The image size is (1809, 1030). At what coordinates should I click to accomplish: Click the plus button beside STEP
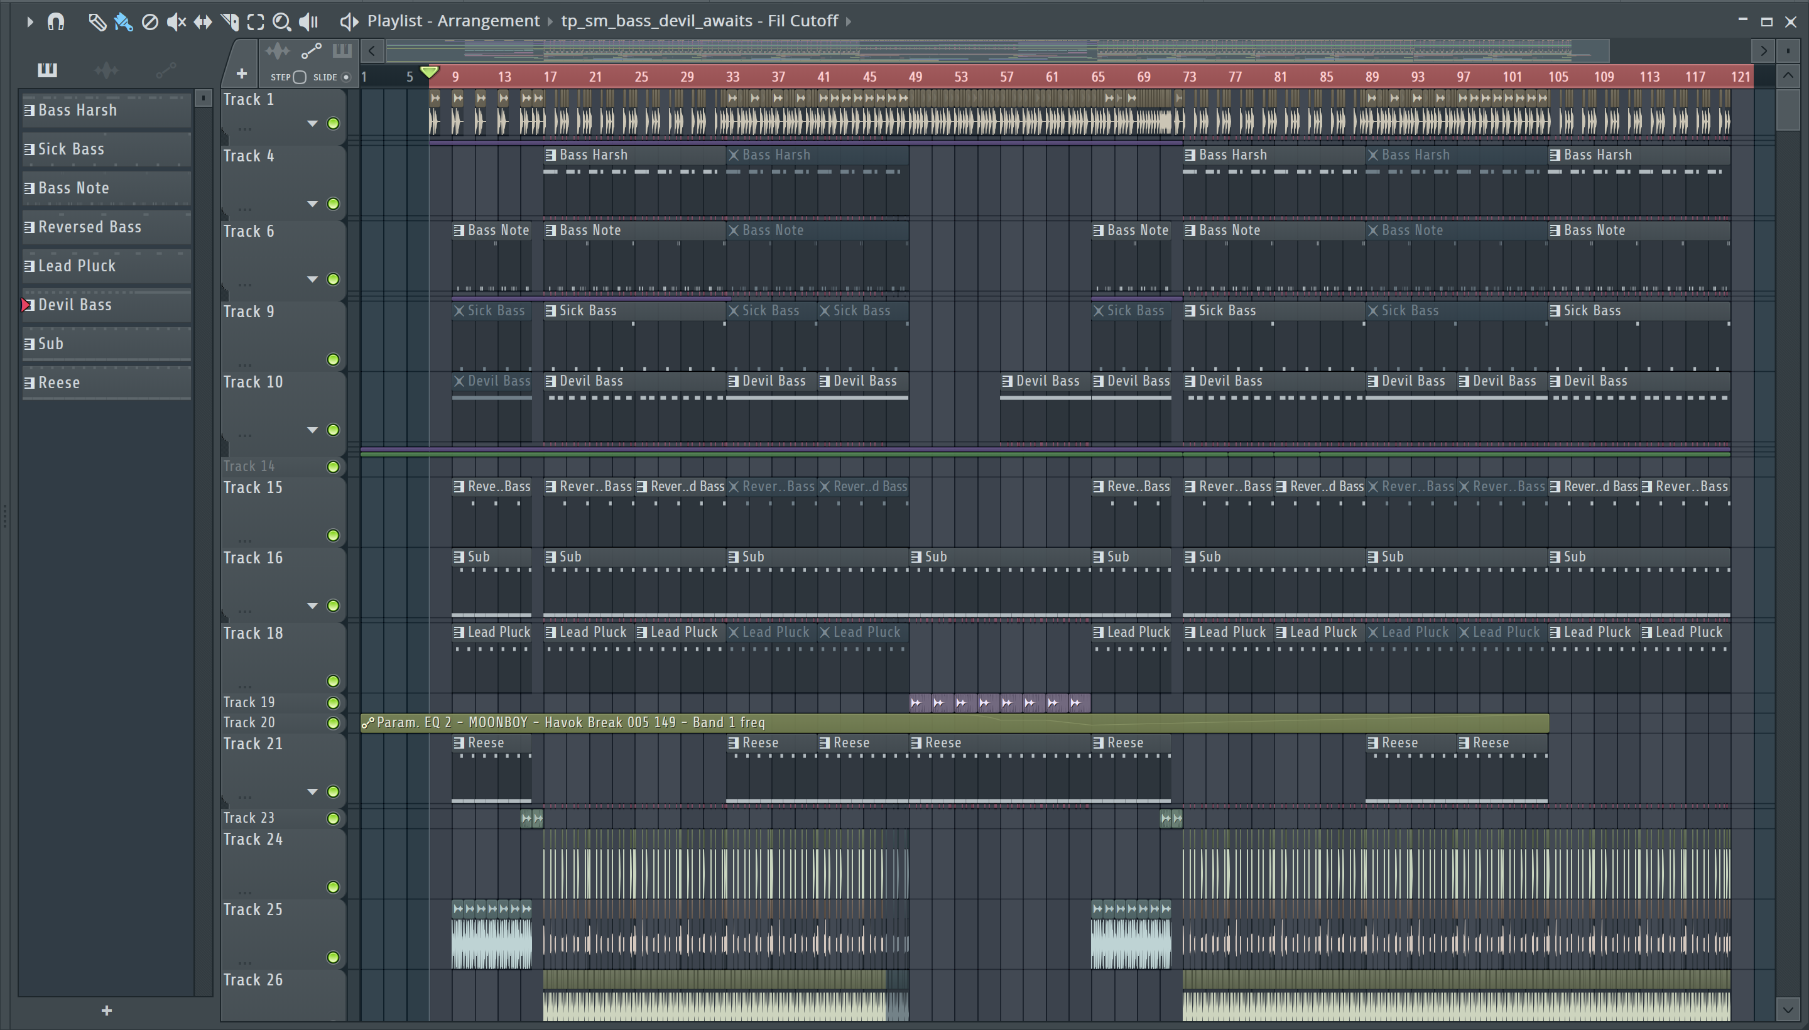[241, 73]
